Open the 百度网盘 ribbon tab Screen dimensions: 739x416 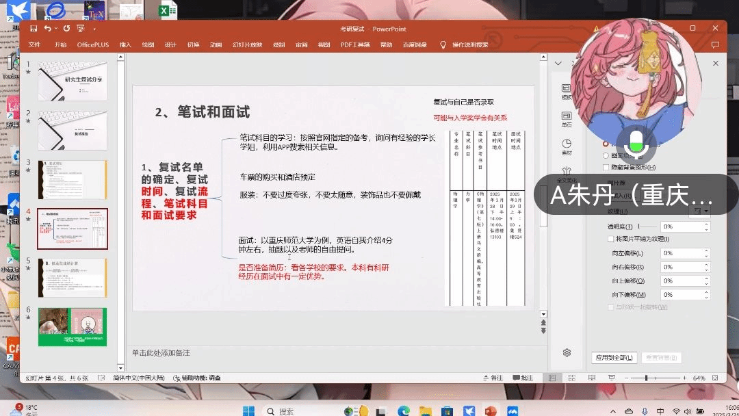415,44
